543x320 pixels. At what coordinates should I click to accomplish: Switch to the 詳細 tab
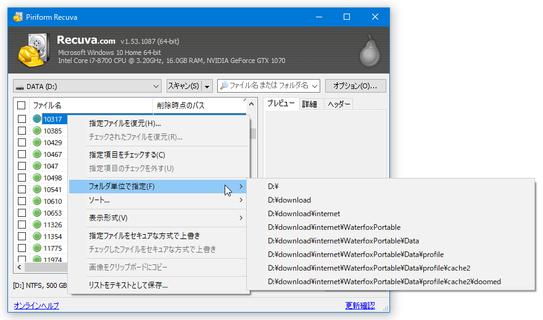click(x=310, y=104)
